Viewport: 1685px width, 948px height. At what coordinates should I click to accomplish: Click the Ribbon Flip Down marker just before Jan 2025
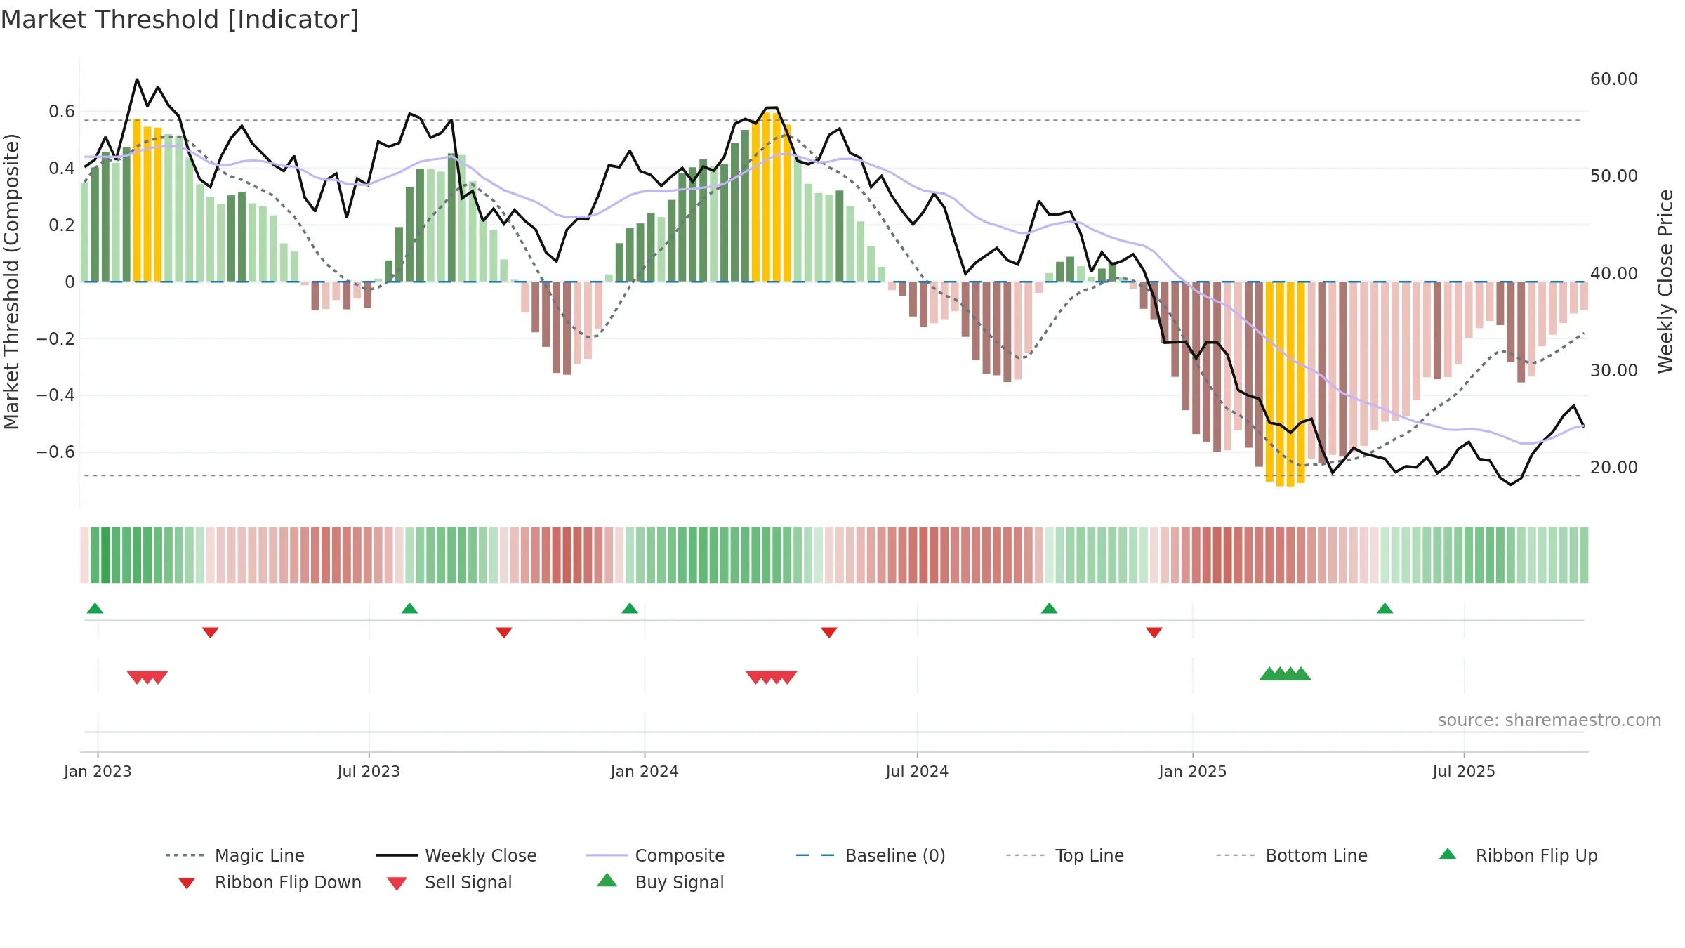(1154, 633)
